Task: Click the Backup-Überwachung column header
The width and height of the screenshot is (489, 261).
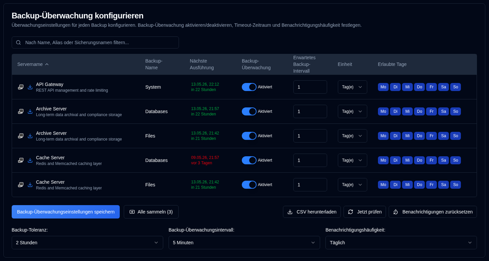Action: point(256,64)
